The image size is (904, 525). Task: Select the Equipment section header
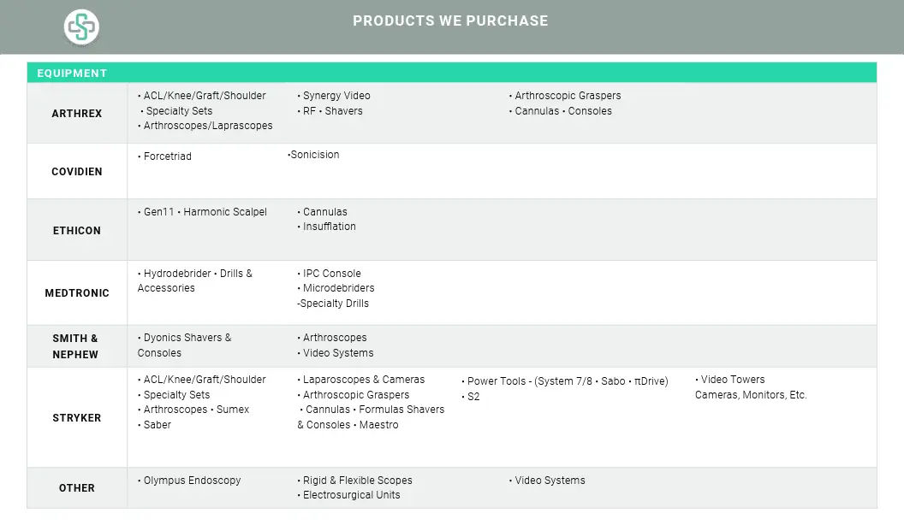[451, 74]
